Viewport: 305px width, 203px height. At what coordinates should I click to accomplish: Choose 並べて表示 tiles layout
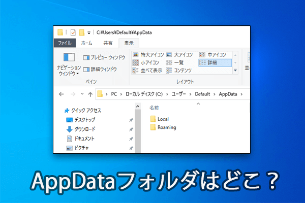click(147, 71)
